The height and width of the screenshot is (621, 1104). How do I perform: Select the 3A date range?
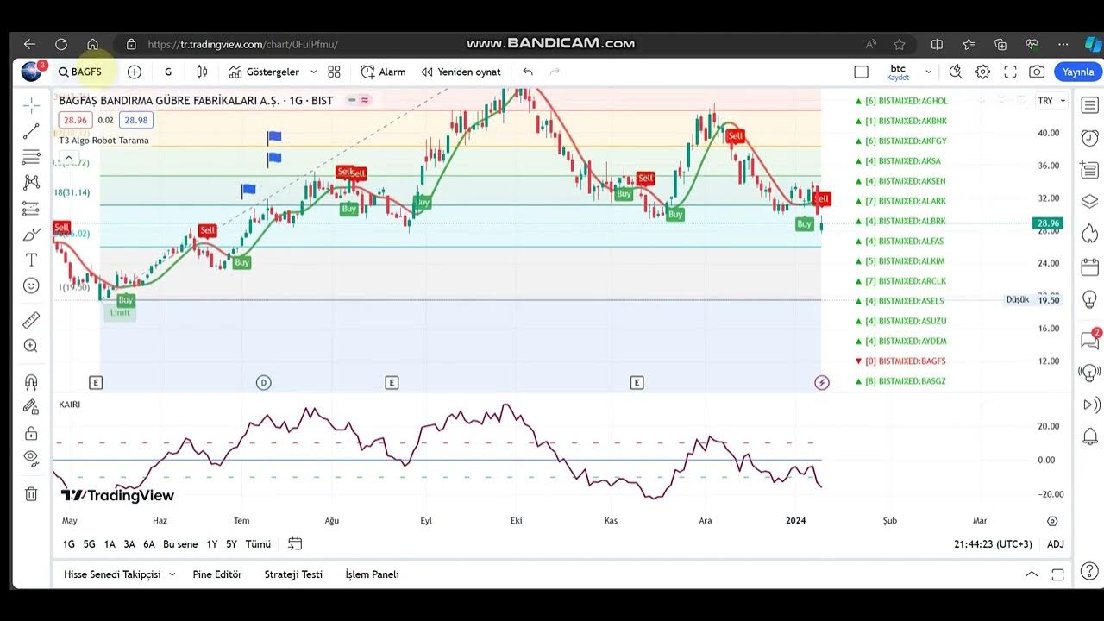pos(129,544)
